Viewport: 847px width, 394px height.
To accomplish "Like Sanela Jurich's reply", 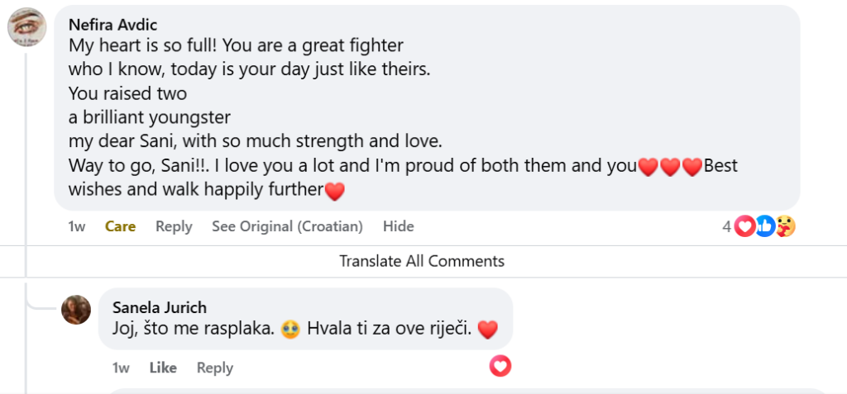I will tap(163, 368).
